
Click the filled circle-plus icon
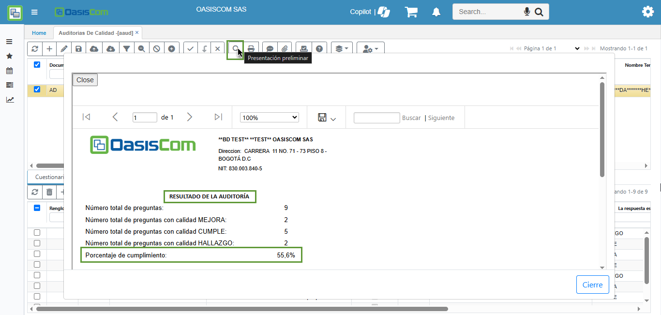tap(172, 48)
